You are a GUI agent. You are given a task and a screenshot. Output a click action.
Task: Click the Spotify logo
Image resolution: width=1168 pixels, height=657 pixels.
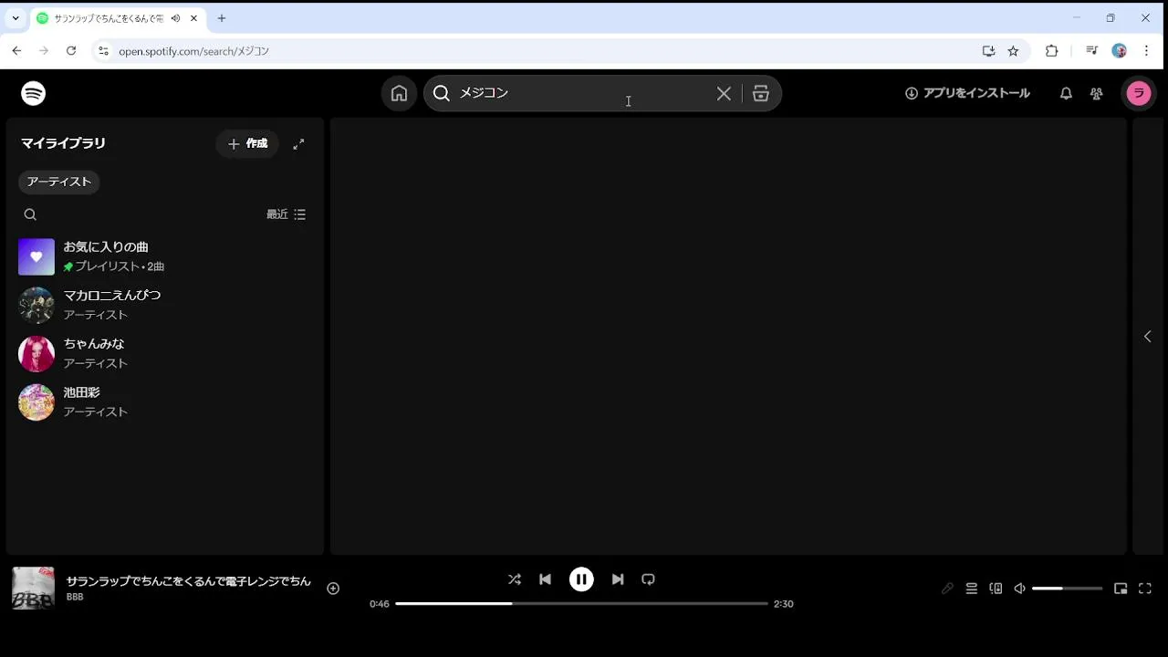(x=34, y=93)
